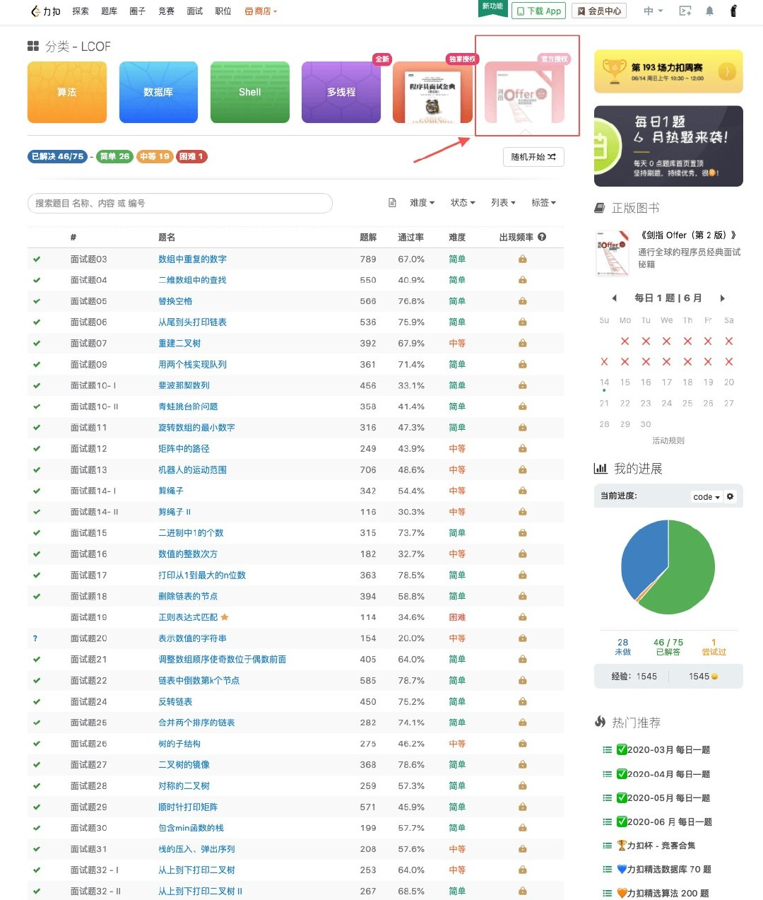
Task: Click the list icon beside 力扣杯 - 竞赛合集
Action: click(607, 846)
